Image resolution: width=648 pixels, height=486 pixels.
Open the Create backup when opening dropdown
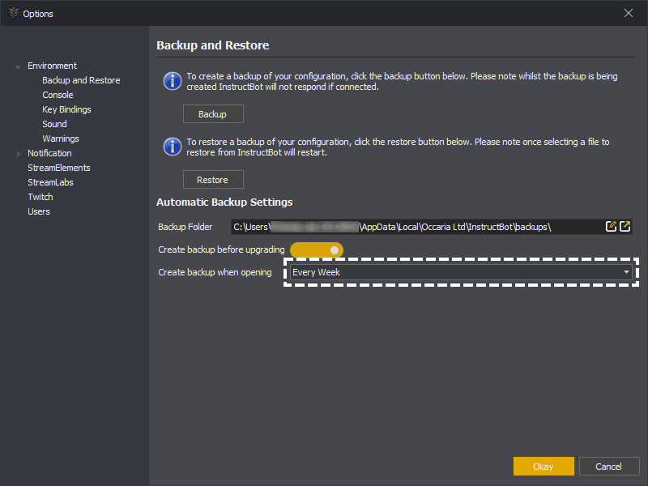click(461, 272)
